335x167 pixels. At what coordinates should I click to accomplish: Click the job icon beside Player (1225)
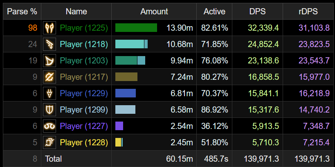(x=49, y=28)
